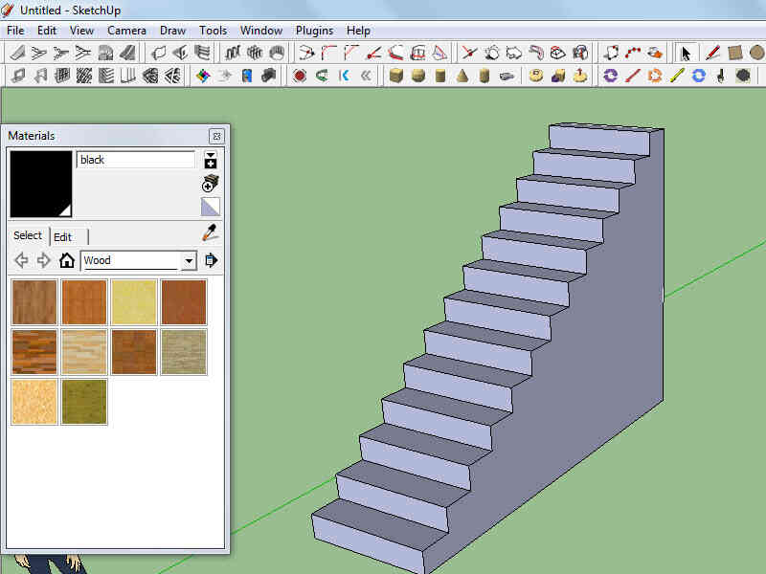Viewport: 766px width, 574px height.
Task: Click the SketchUp icon in title bar
Action: pos(8,10)
